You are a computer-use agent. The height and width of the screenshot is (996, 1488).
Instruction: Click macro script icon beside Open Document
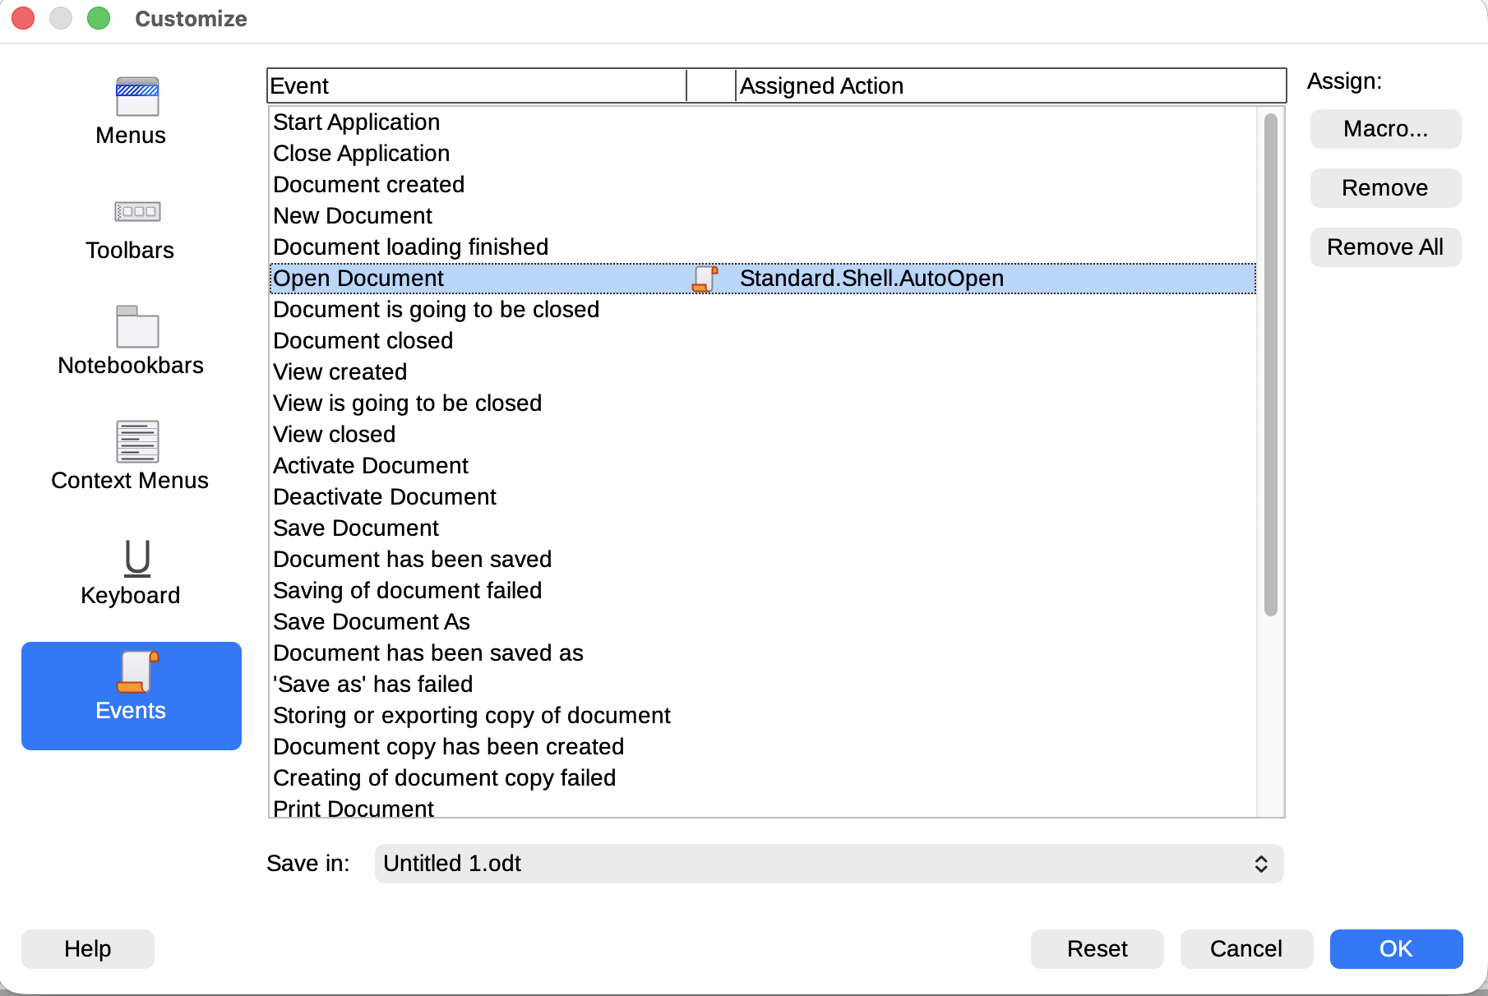(x=705, y=279)
